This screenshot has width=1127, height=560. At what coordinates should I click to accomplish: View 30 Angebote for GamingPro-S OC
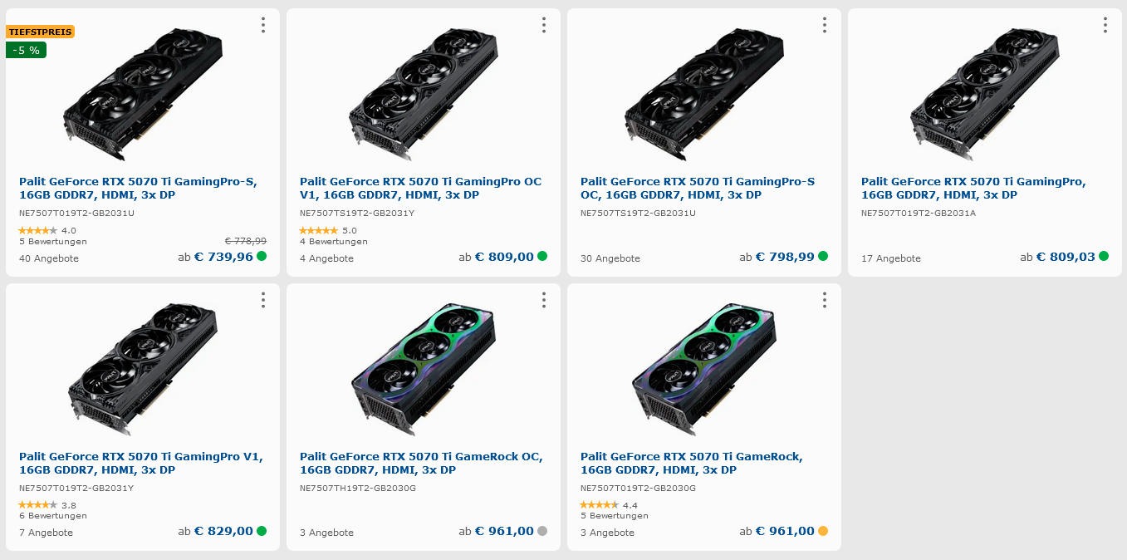610,258
